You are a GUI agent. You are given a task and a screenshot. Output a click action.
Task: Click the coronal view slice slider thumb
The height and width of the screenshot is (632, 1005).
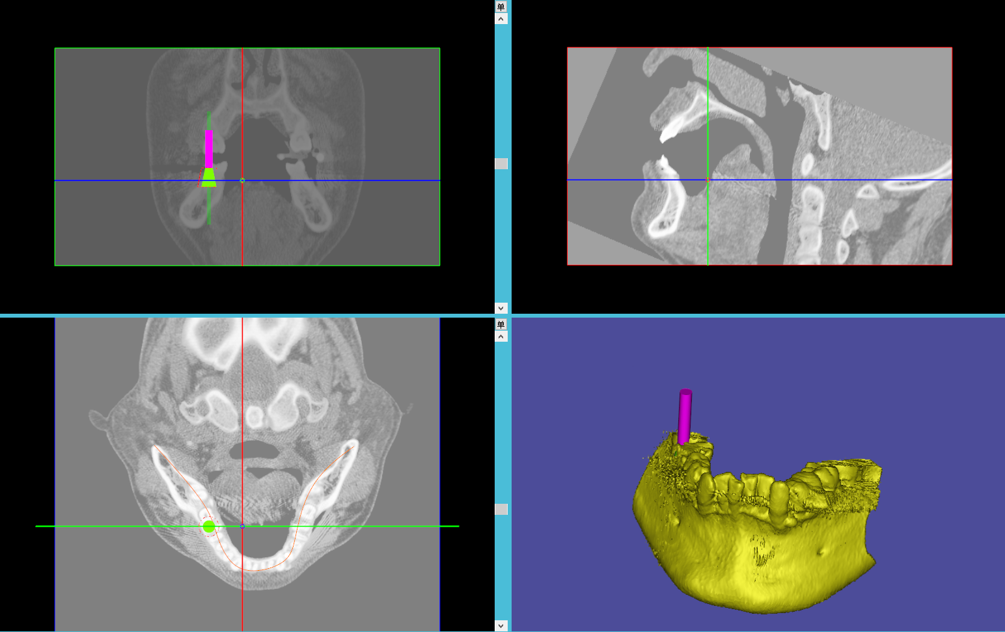click(501, 163)
